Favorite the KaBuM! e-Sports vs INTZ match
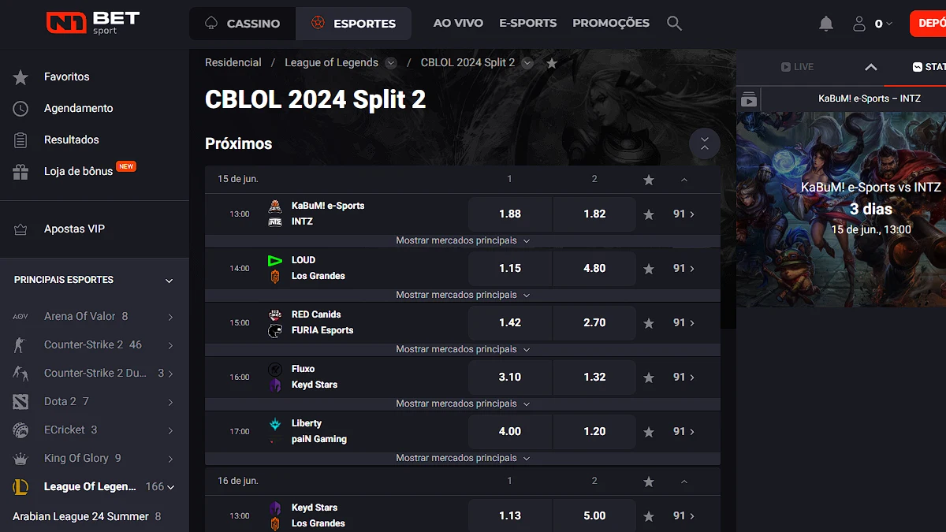The image size is (946, 532). pos(649,214)
